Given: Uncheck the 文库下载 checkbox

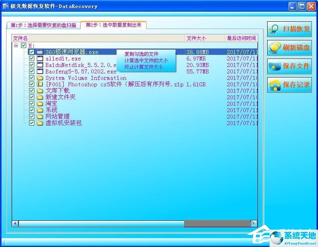Looking at the screenshot, I should [31, 91].
